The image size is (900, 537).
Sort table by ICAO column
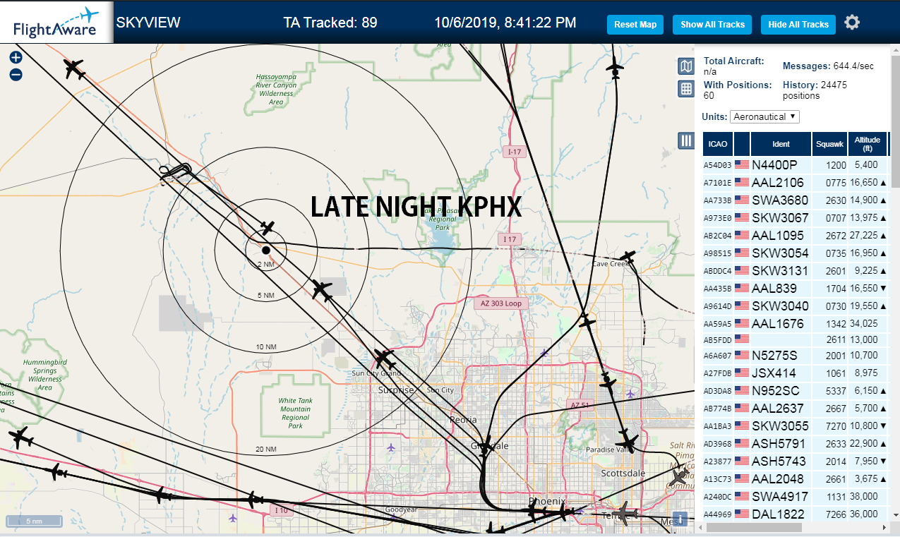pos(718,144)
